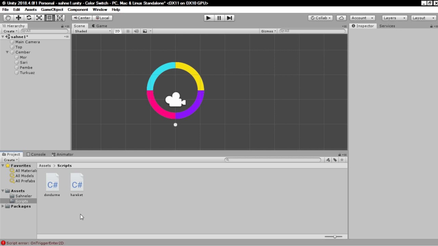This screenshot has height=246, width=438.
Task: Click the Project Create button
Action: 10,160
